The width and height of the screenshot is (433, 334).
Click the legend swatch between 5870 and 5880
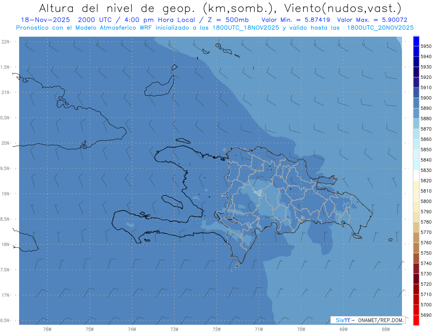pyautogui.click(x=416, y=124)
